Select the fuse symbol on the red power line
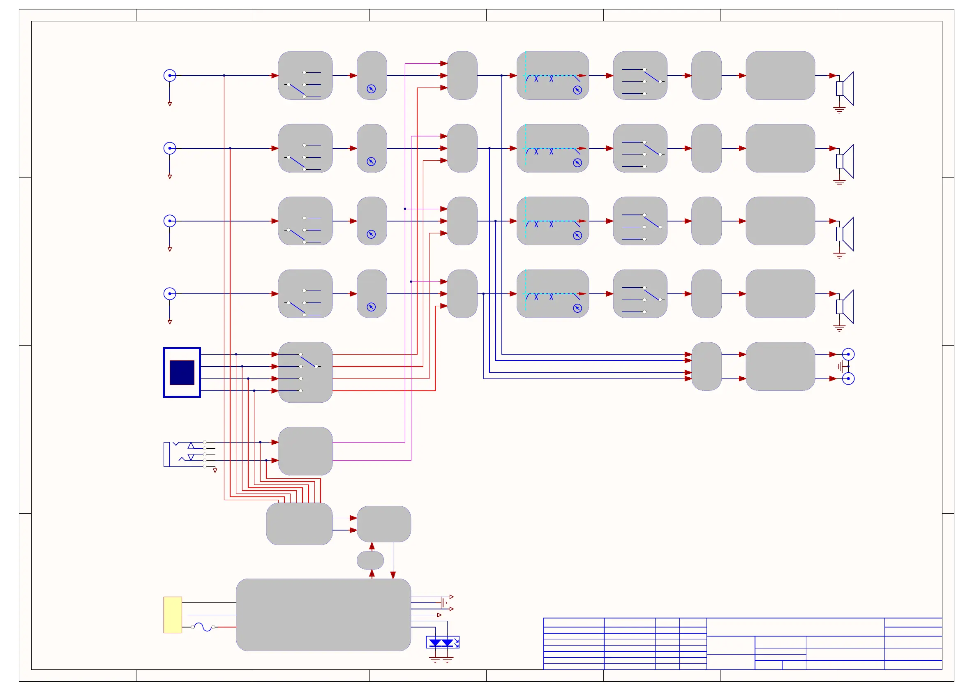The width and height of the screenshot is (979, 692). pos(203,627)
